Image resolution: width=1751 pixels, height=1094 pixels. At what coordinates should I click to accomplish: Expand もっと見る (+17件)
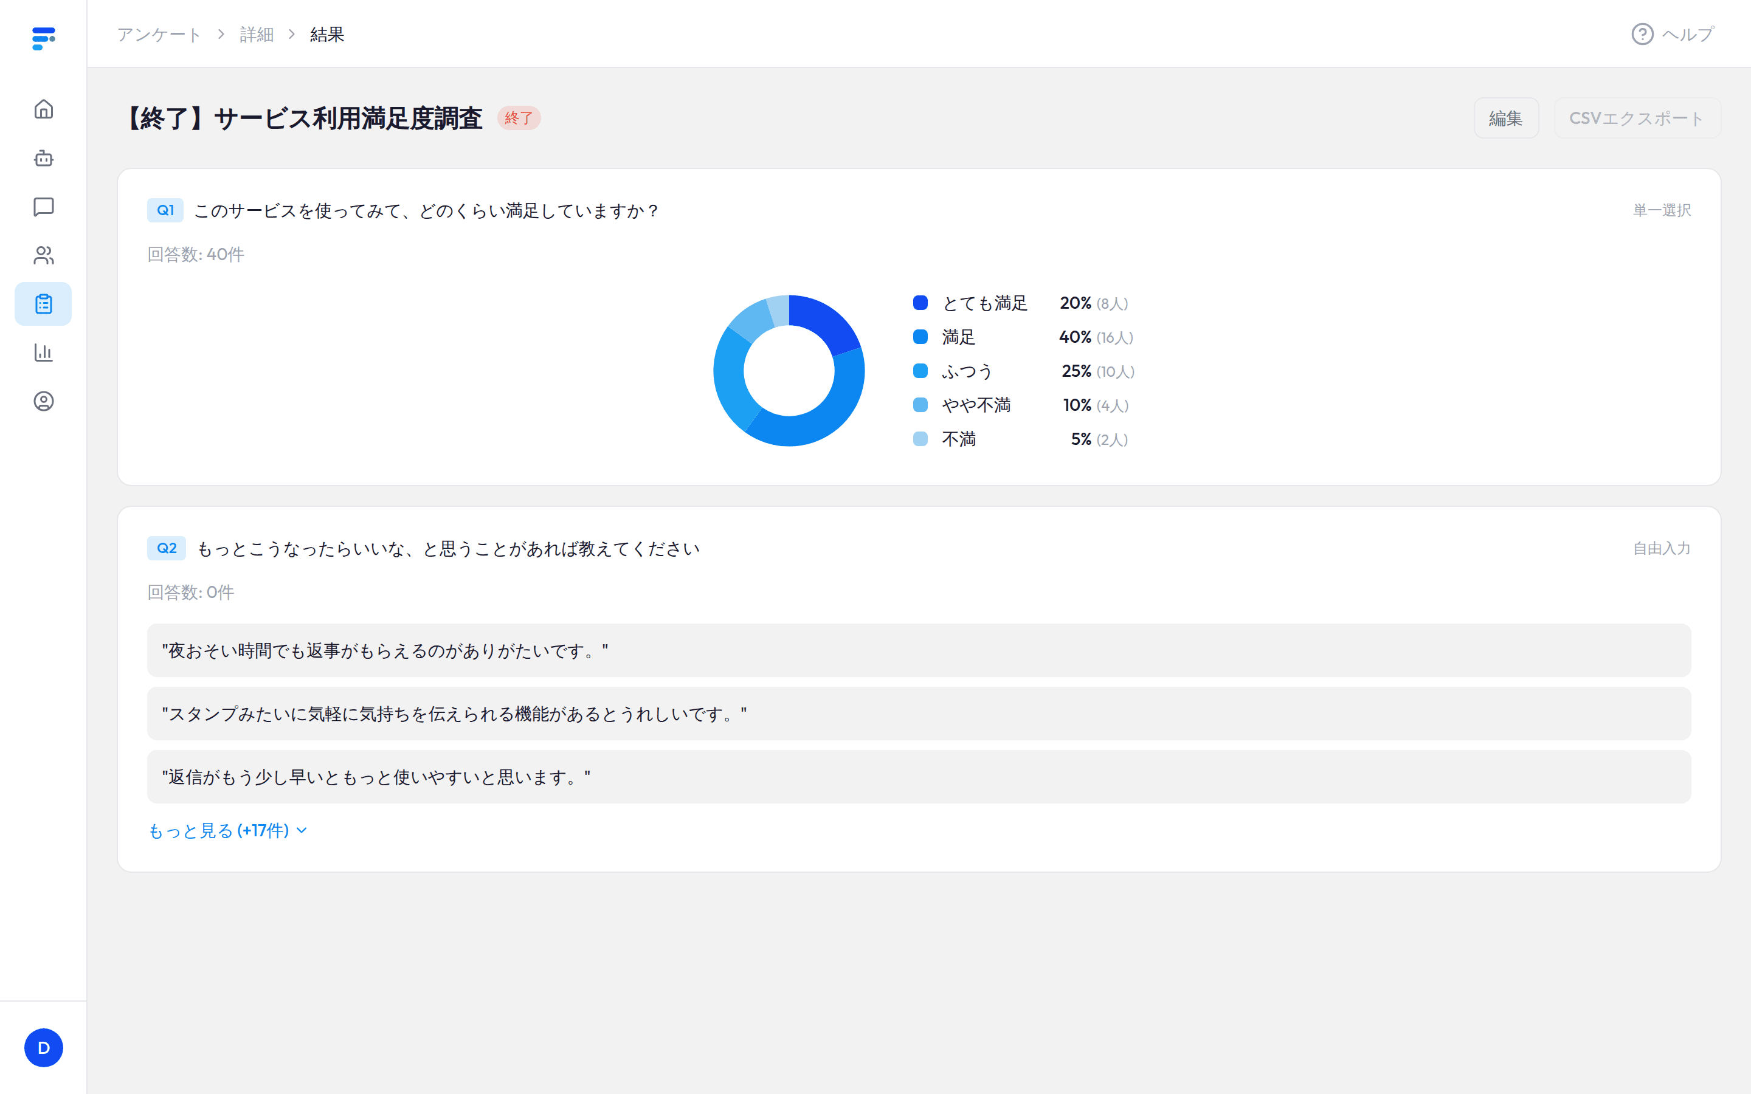point(228,831)
